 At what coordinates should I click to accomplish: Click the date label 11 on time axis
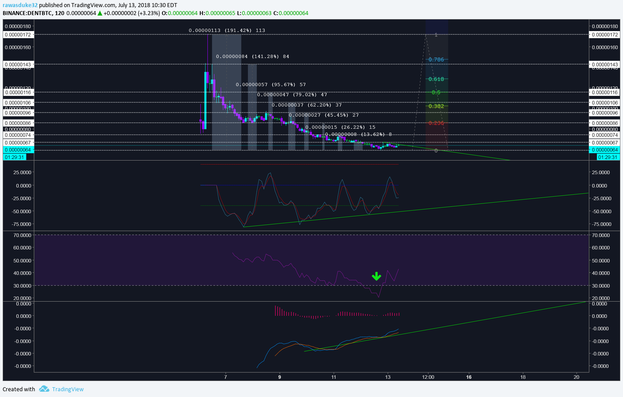coord(334,377)
